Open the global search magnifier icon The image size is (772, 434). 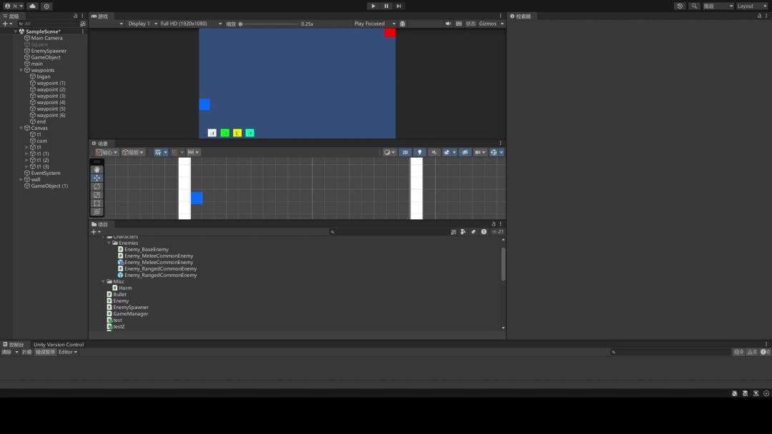[x=694, y=6]
